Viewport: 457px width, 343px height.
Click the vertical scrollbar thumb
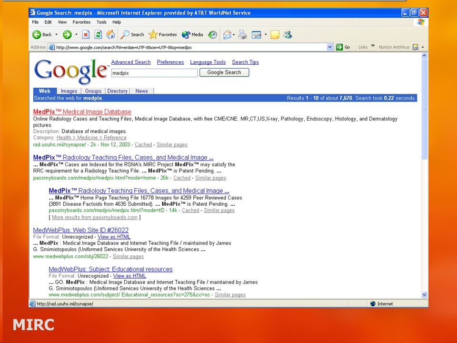424,109
